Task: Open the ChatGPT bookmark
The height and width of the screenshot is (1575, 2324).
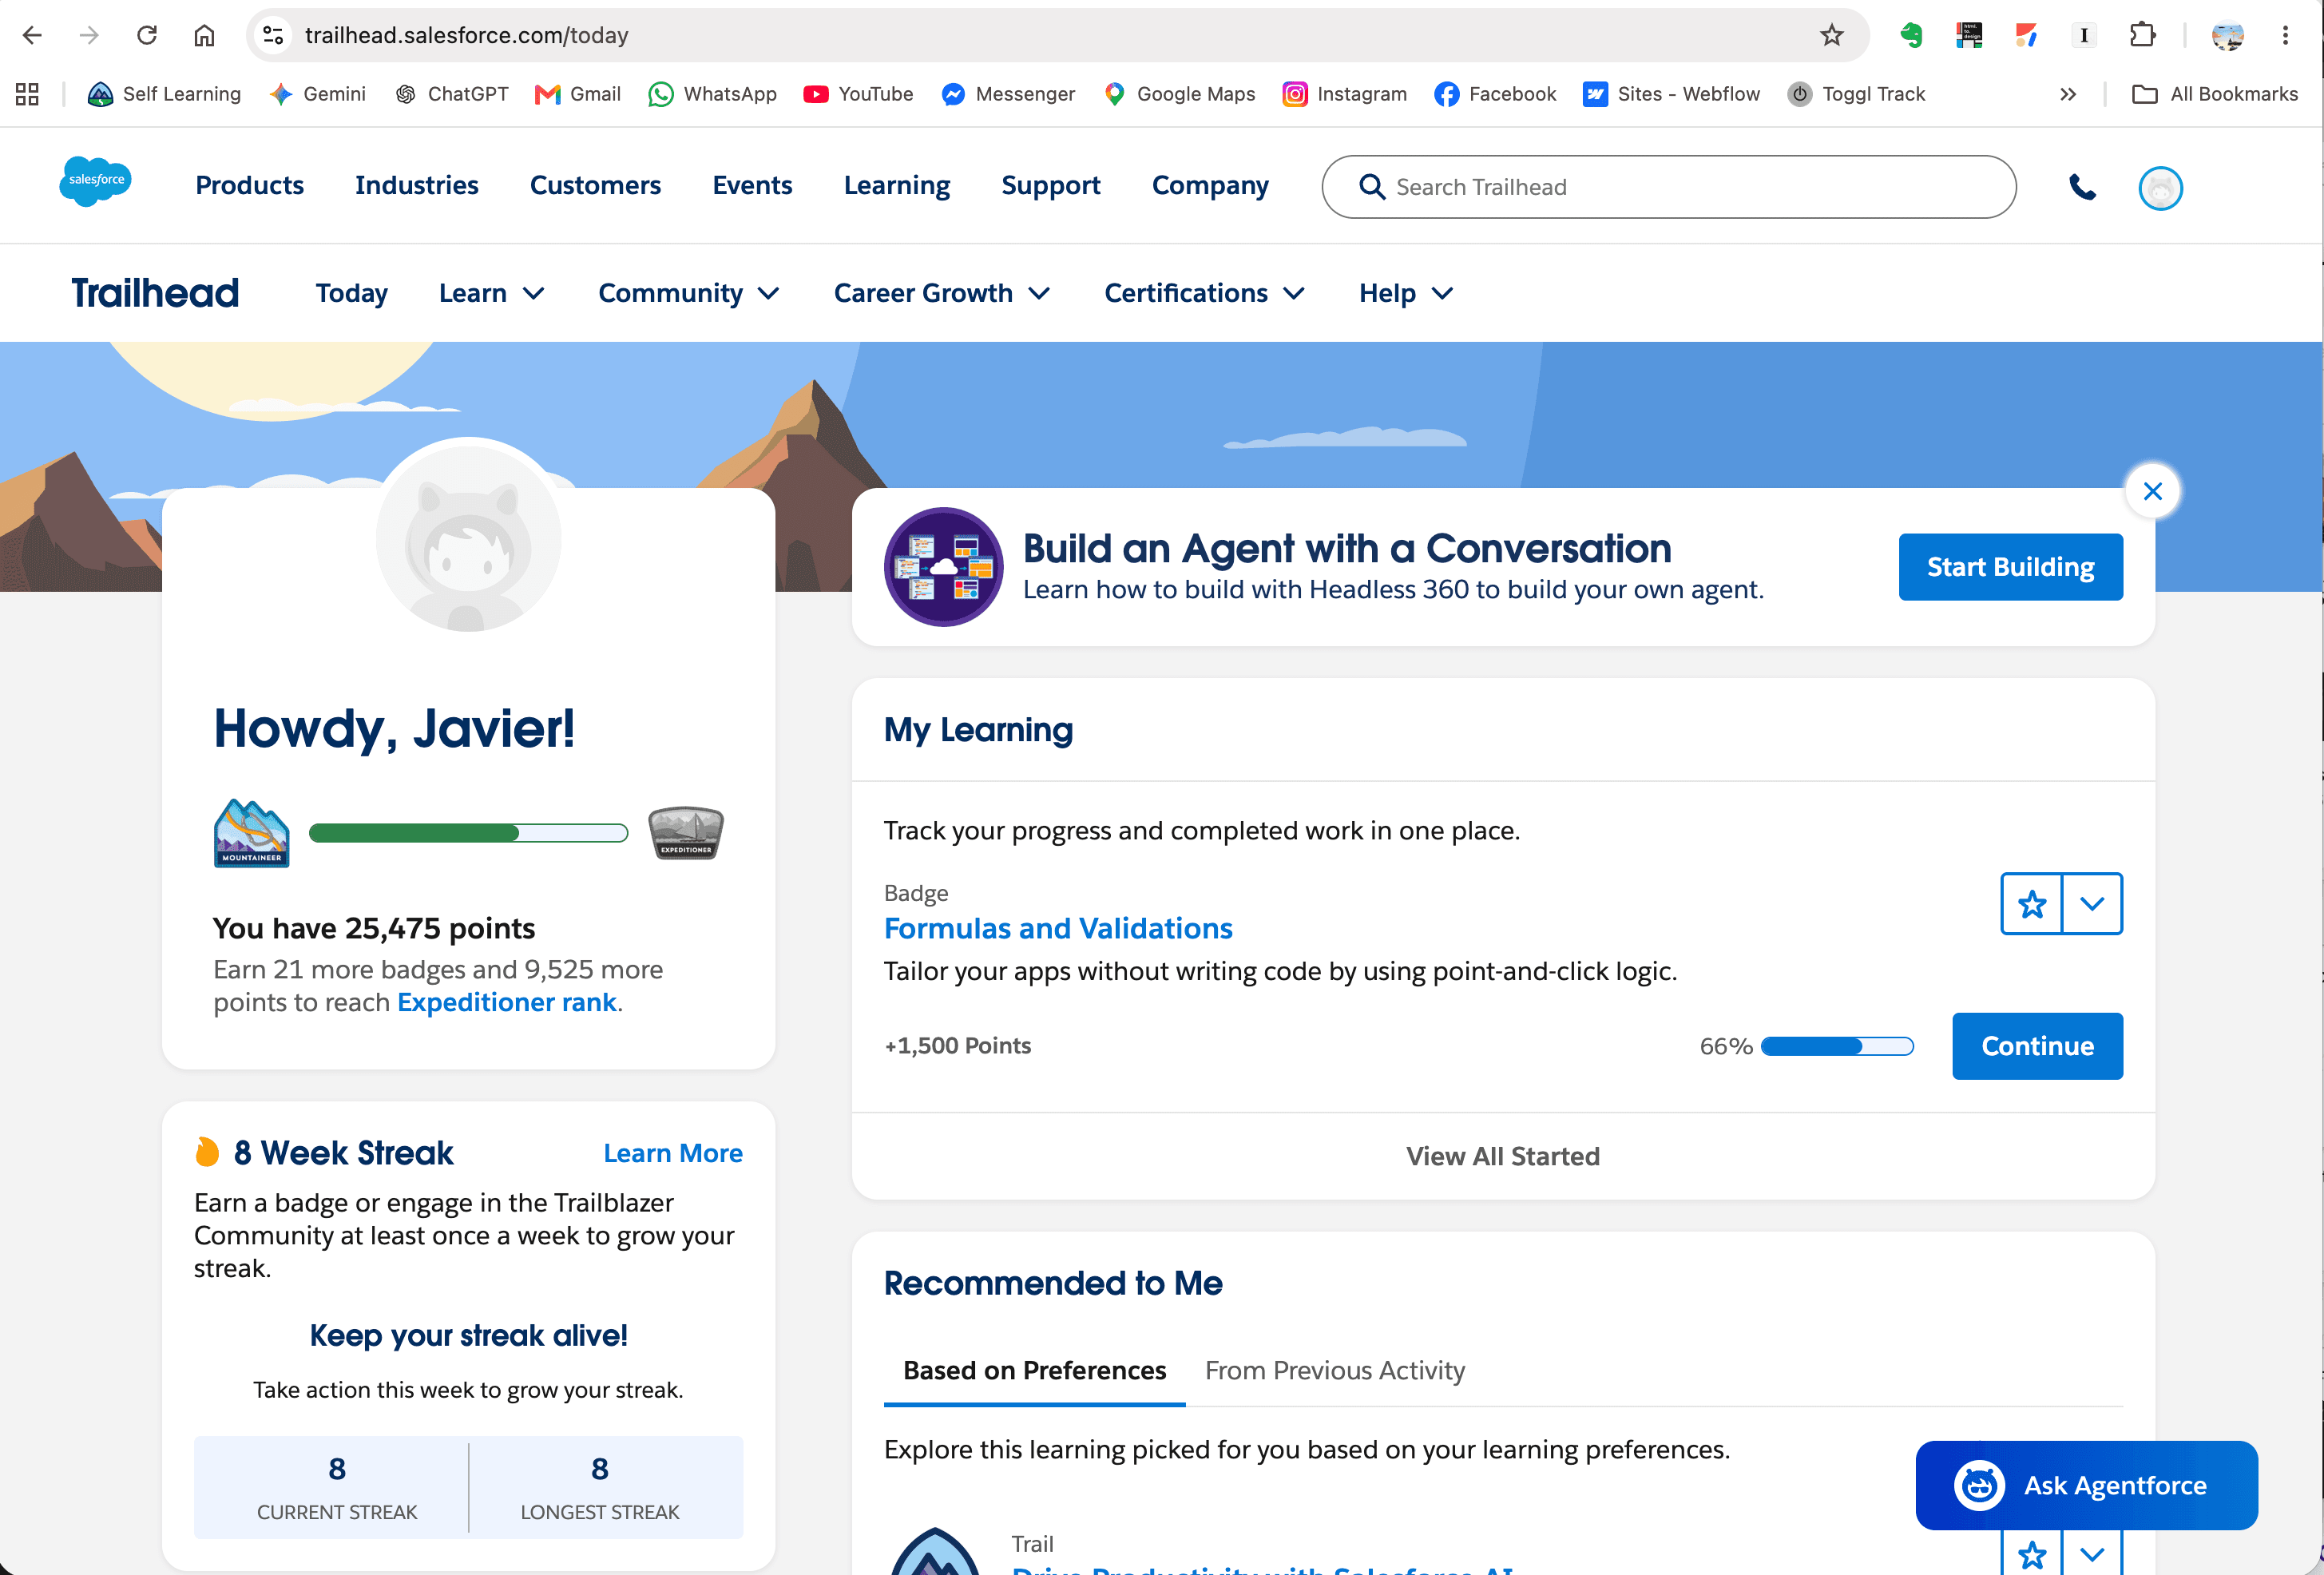Action: point(452,94)
